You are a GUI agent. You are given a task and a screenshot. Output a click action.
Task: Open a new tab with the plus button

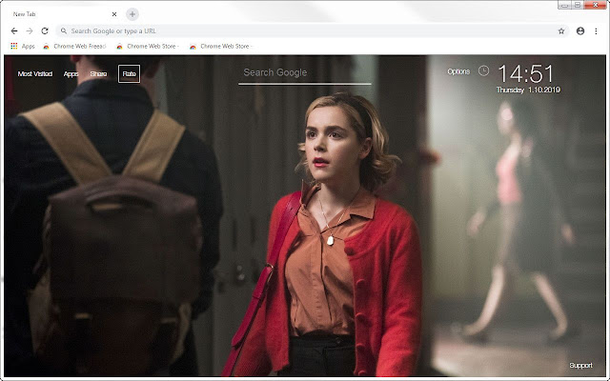tap(132, 14)
